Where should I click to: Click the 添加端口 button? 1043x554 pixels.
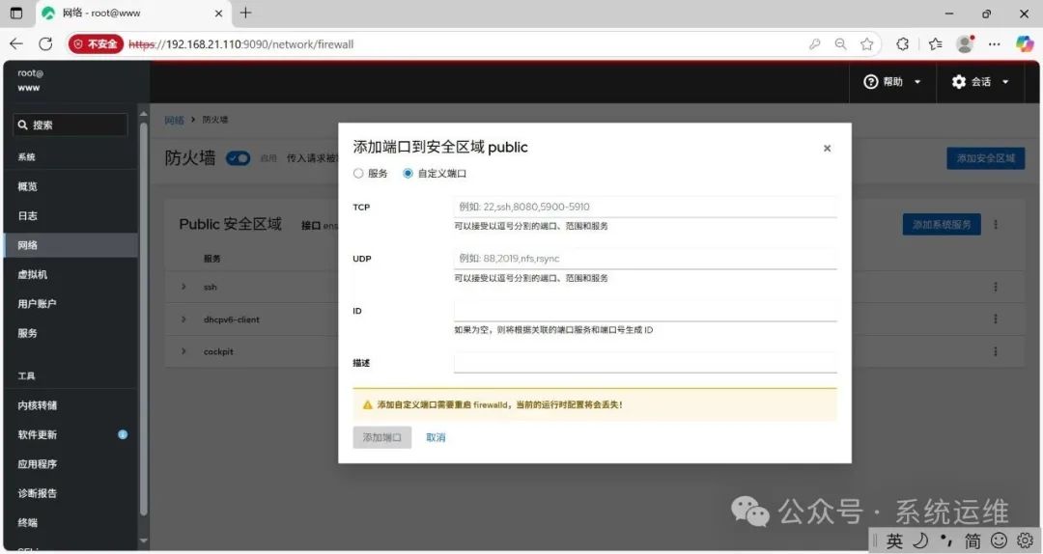click(x=381, y=437)
